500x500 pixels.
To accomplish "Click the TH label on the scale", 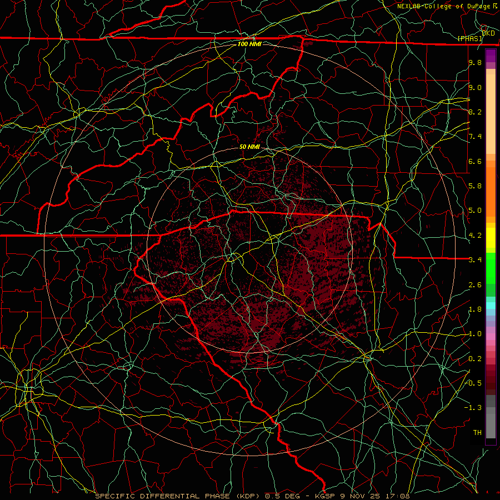I will click(x=477, y=432).
